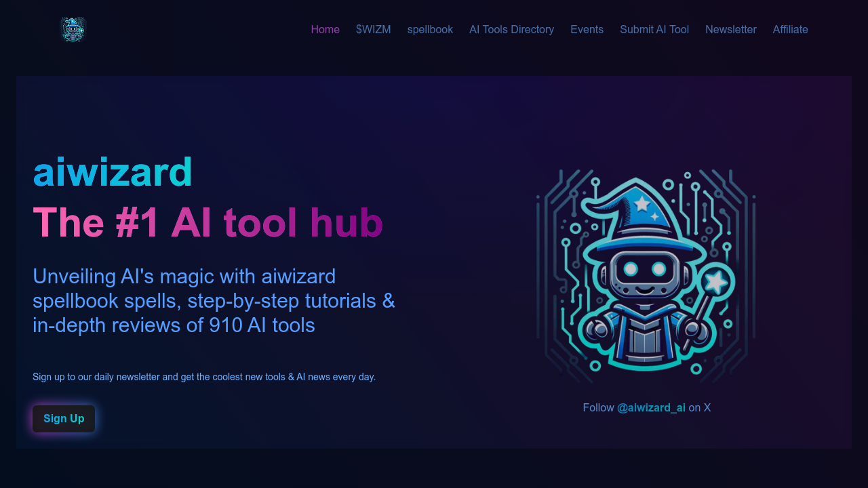The width and height of the screenshot is (868, 488).
Task: Click the aiwizard robot logo
Action: pyautogui.click(x=73, y=29)
